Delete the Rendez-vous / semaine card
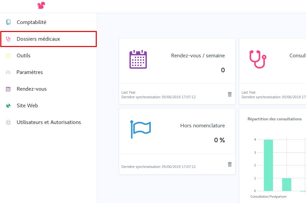Image resolution: width=306 pixels, height=203 pixels. (230, 94)
